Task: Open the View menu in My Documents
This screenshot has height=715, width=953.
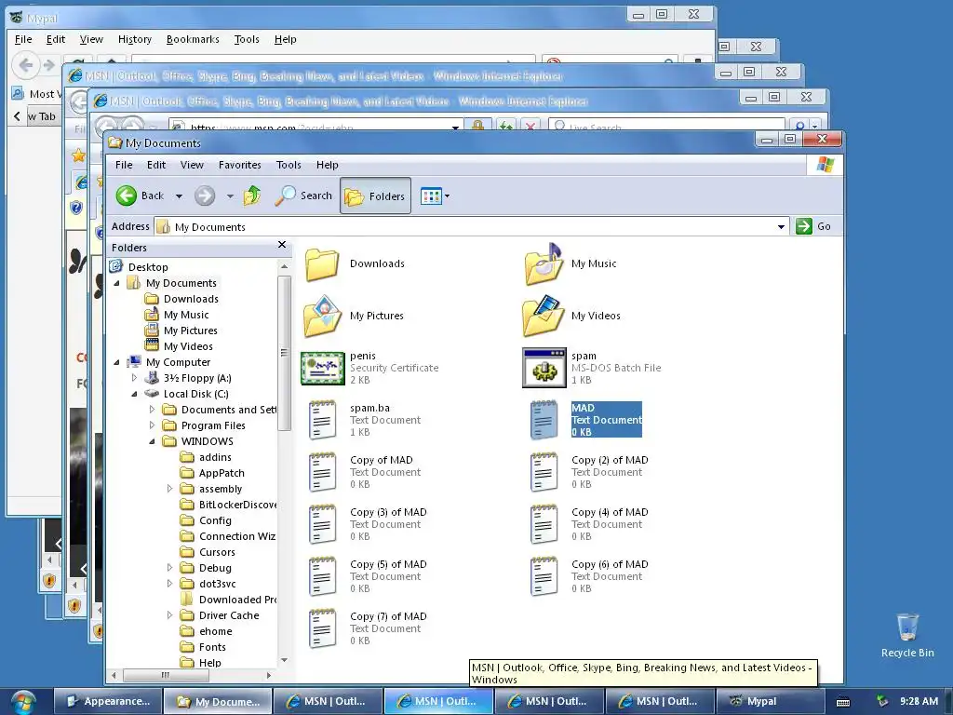Action: pos(192,165)
